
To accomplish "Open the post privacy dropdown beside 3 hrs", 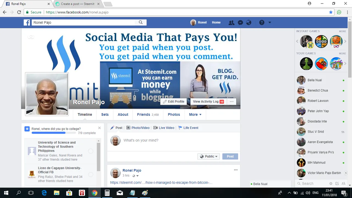I will tap(135, 176).
